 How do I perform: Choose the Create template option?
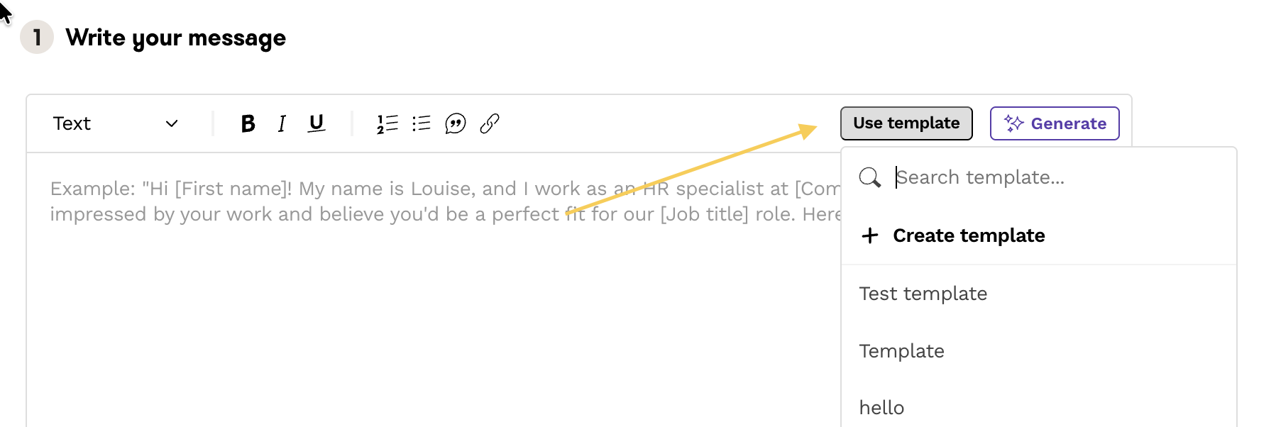[969, 235]
